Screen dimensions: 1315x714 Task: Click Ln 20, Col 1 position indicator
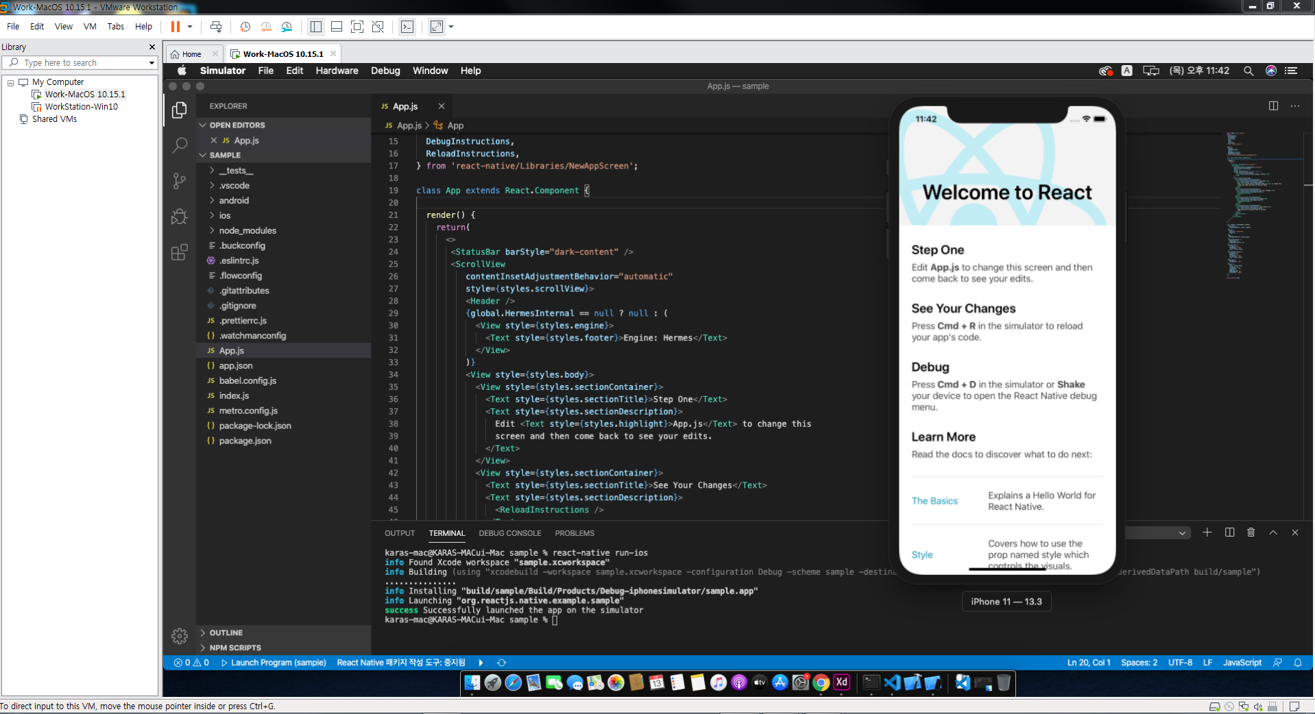pyautogui.click(x=1089, y=663)
